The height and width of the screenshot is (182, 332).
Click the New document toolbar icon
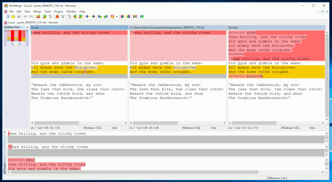7,17
